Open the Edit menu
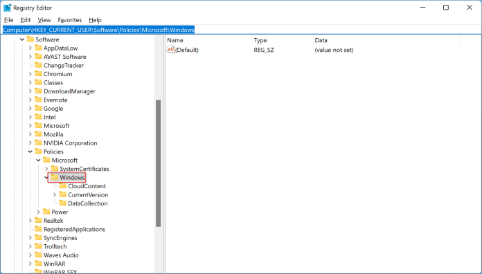Screen dimensions: 482x274 (26, 20)
